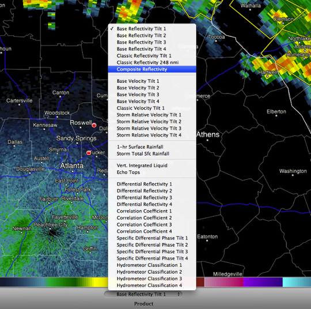Click the Athens city dot on map
This screenshot has height=309, width=311.
207,140
